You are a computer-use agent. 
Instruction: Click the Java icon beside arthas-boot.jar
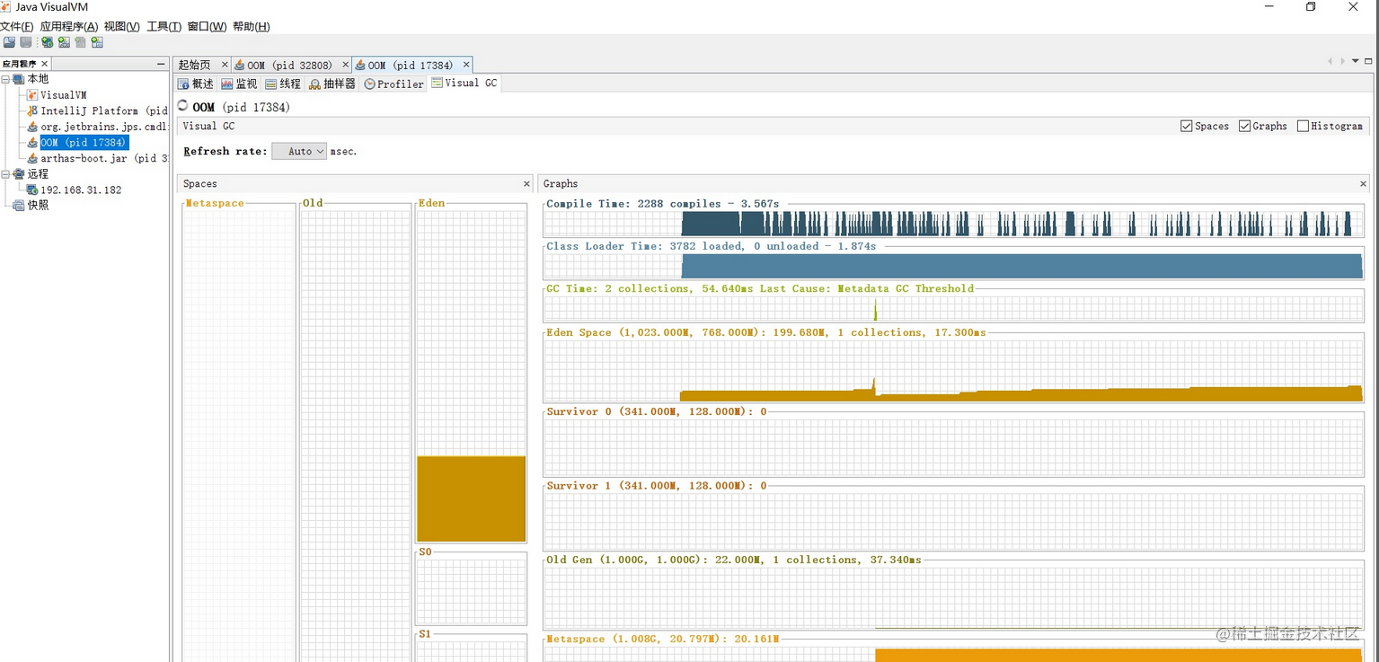pyautogui.click(x=32, y=158)
